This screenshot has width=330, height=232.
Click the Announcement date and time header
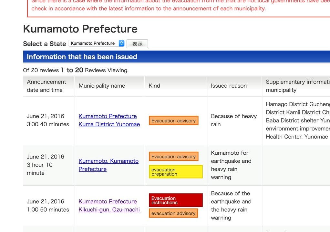coord(46,86)
